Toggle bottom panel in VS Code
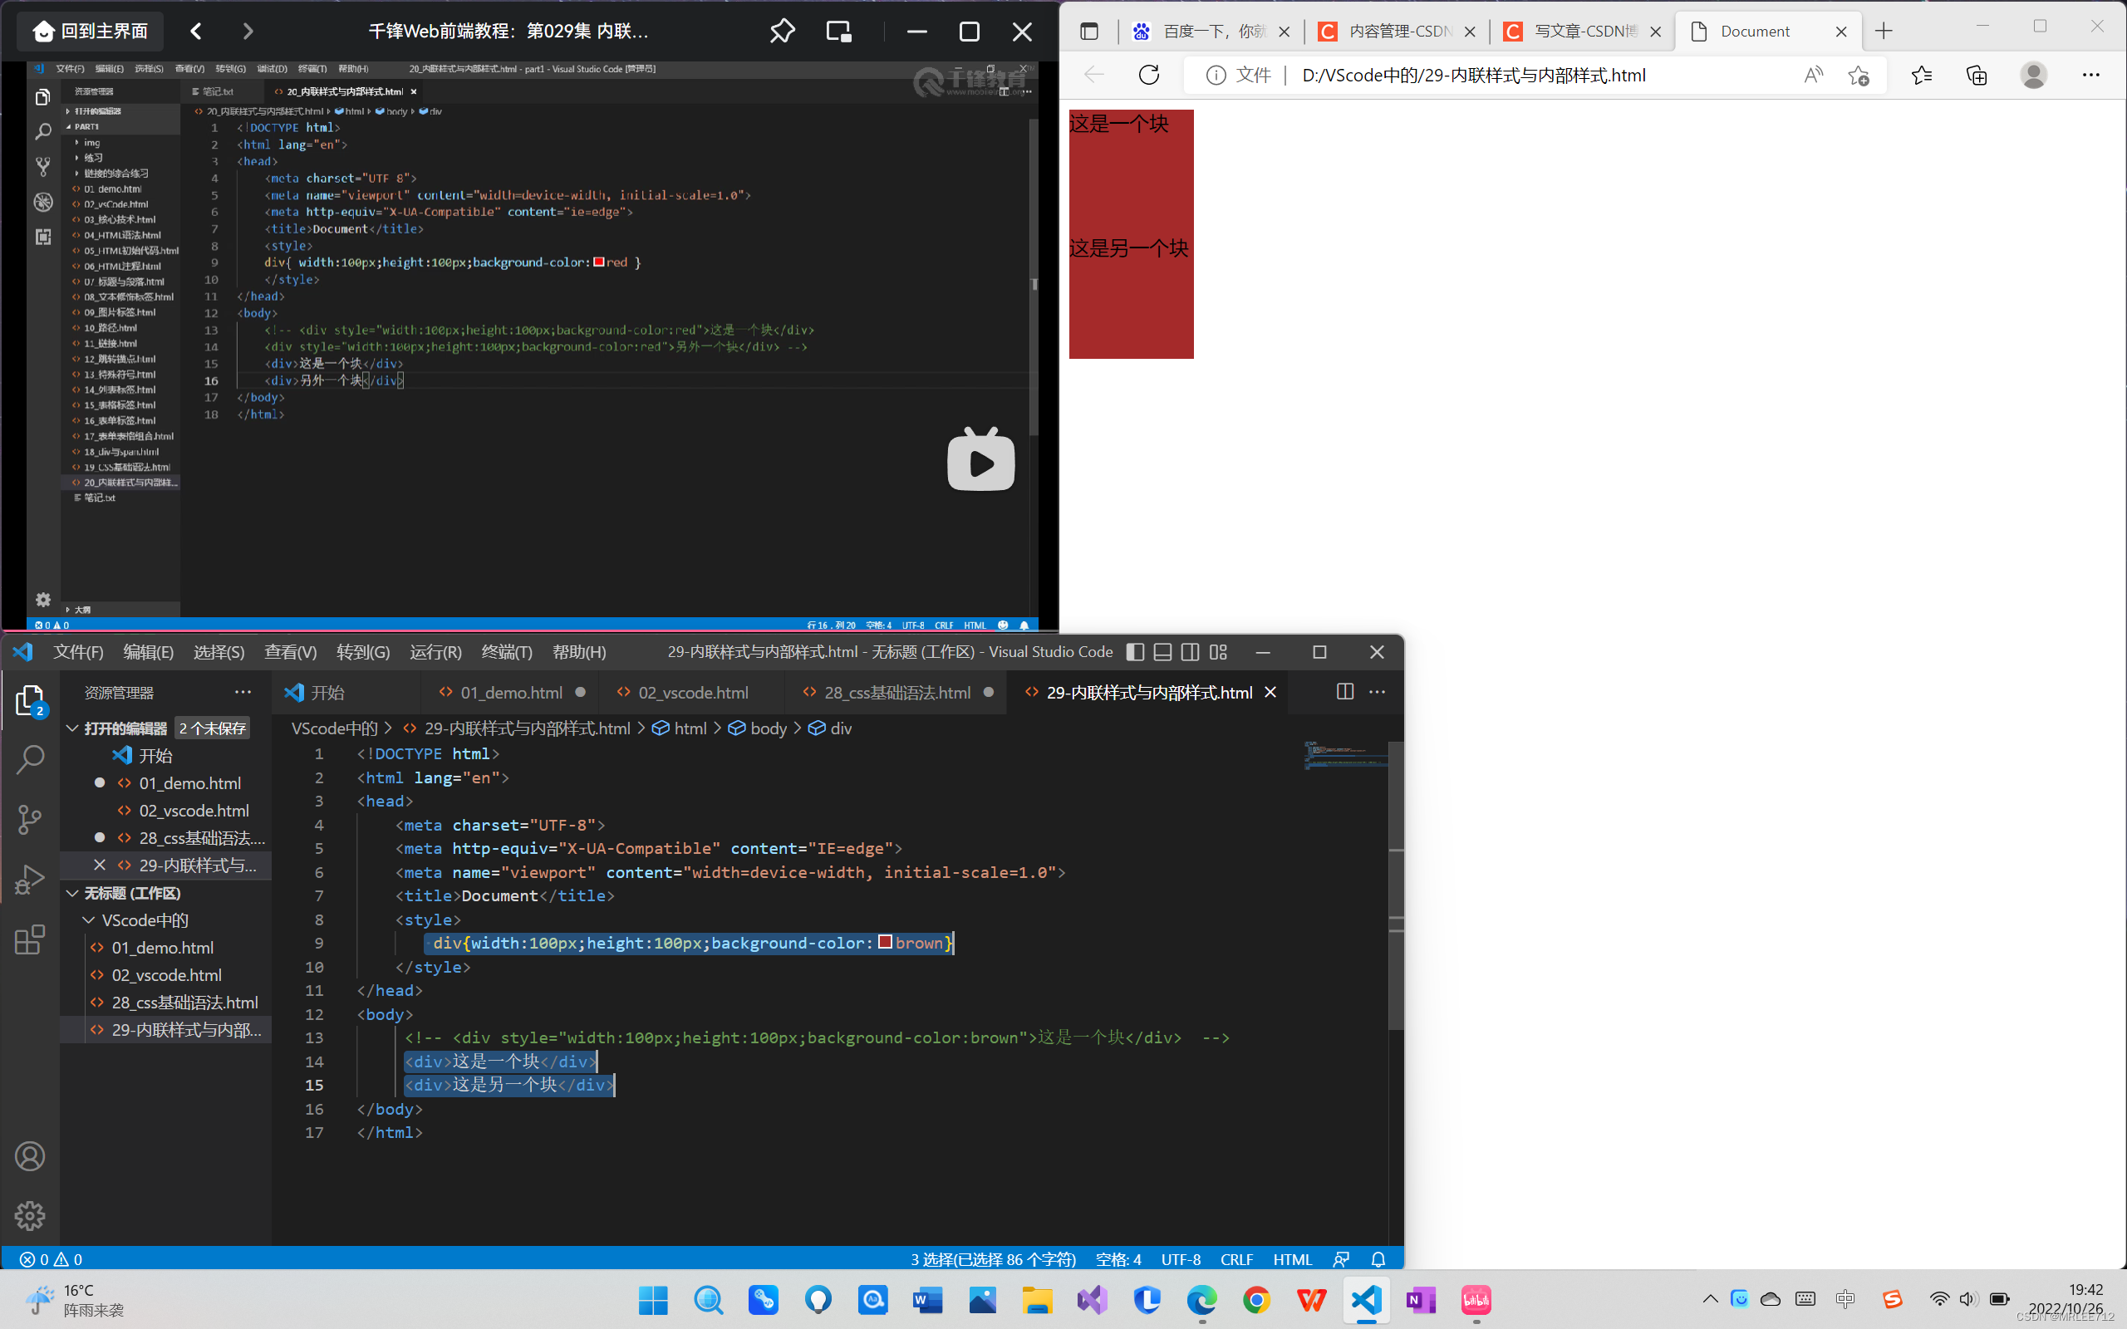 coord(1162,651)
